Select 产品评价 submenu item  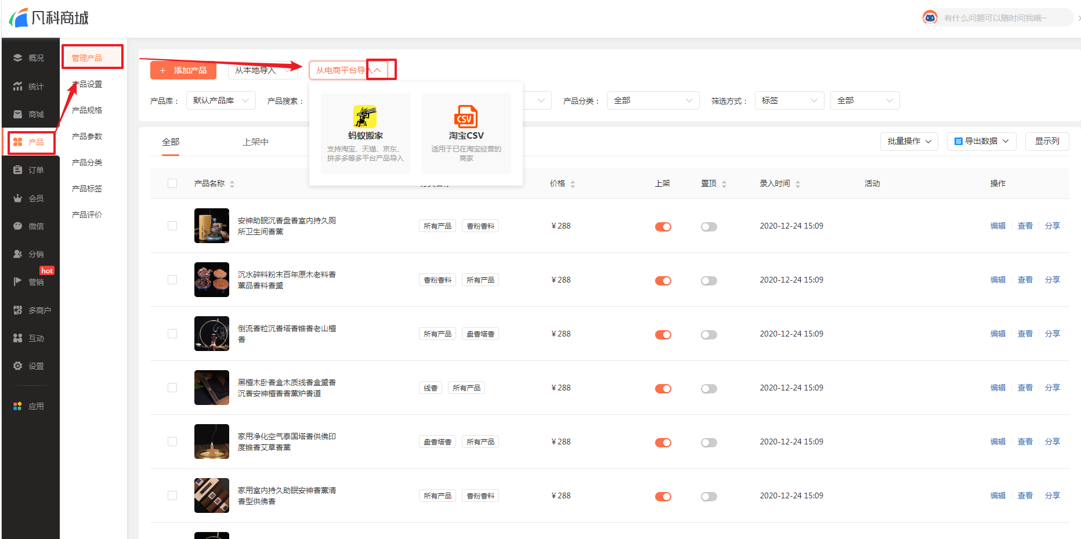tap(87, 215)
